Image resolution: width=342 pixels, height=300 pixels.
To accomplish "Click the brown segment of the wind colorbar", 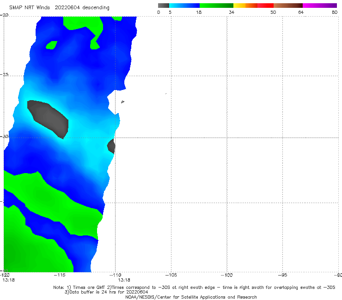I will (288, 6).
